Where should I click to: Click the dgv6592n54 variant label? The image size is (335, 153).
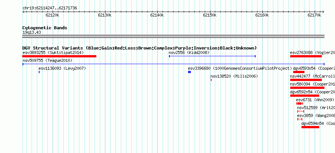[312, 92]
